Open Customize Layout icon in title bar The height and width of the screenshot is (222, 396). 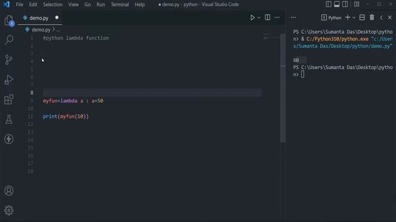tap(356, 4)
